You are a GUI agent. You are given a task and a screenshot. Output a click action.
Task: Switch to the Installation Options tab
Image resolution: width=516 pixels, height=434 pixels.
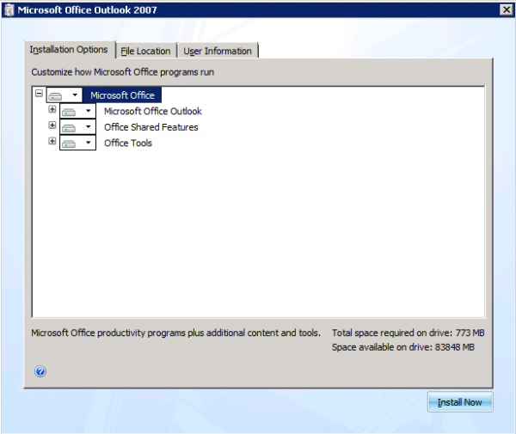69,50
